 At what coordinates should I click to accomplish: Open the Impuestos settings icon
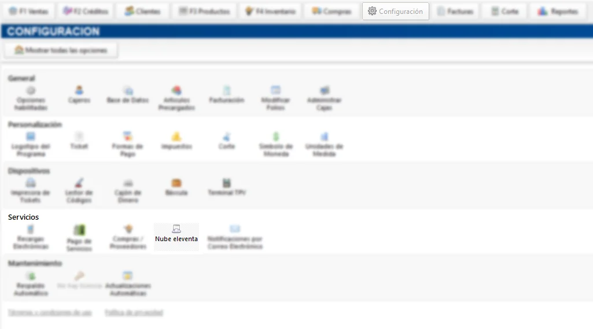click(x=176, y=141)
